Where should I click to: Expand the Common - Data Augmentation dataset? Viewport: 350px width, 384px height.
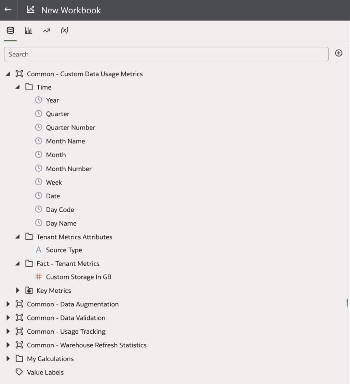coord(8,304)
